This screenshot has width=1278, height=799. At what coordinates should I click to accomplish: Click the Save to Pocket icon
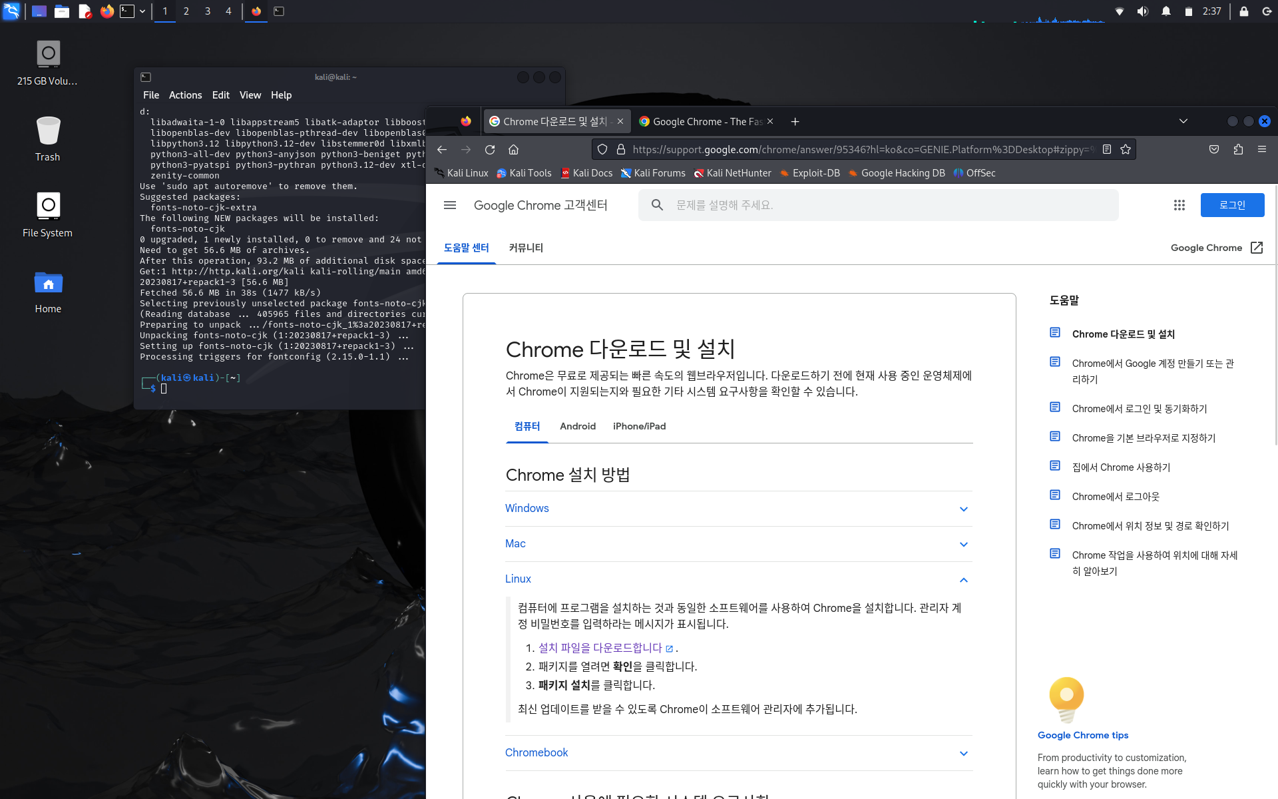pyautogui.click(x=1214, y=150)
